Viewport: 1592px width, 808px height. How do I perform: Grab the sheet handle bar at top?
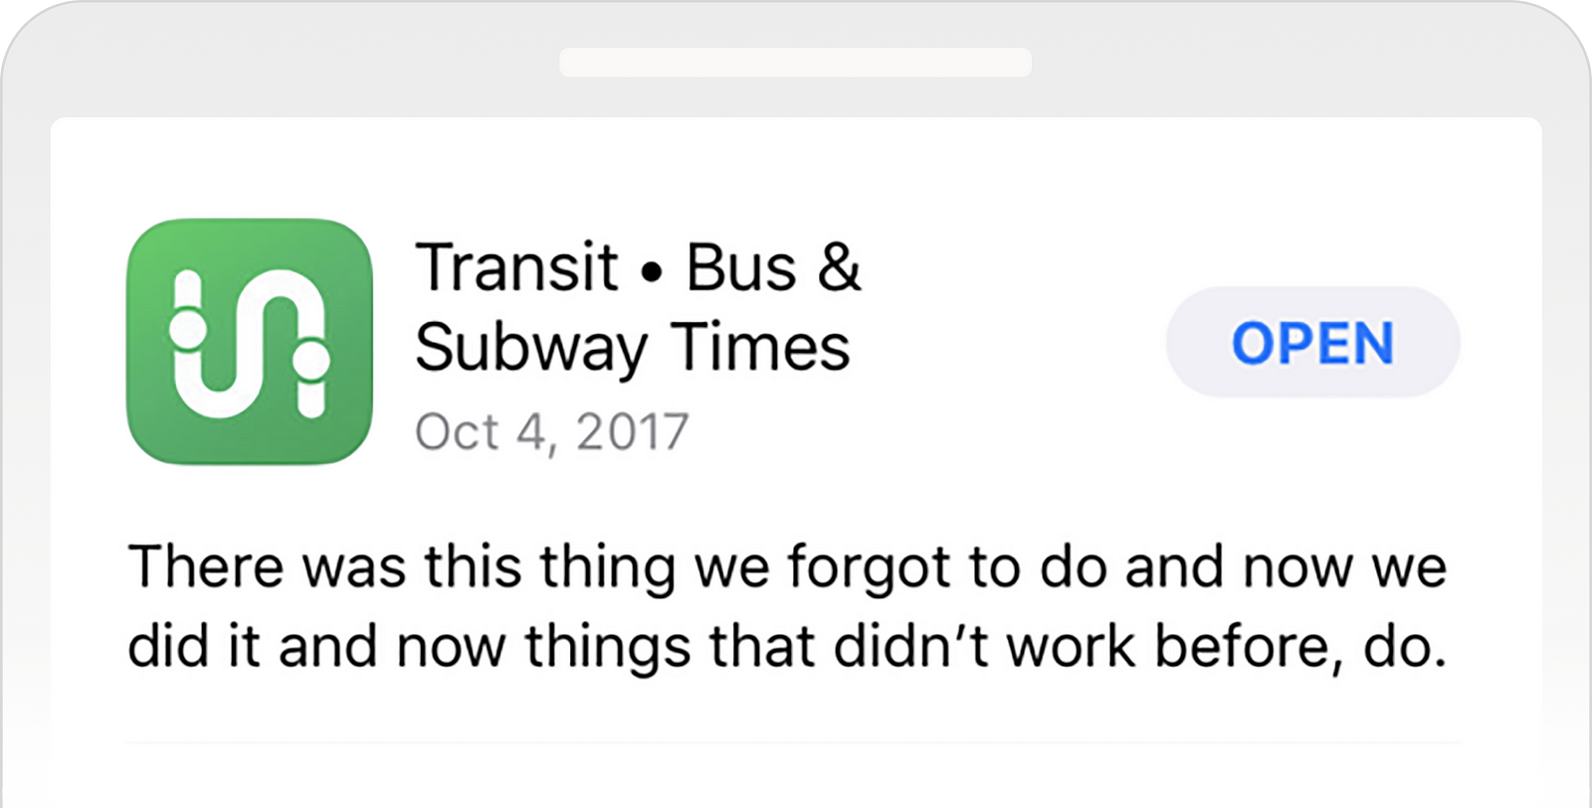(795, 63)
